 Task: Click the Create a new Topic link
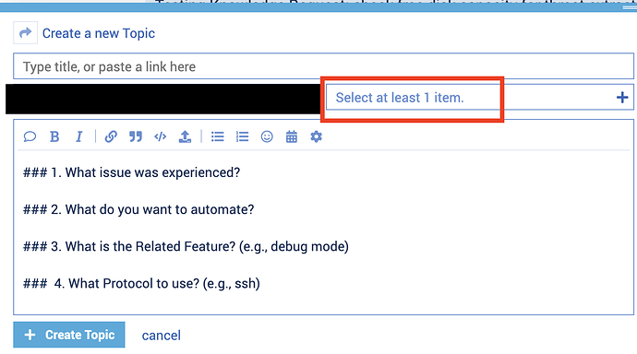tap(99, 33)
